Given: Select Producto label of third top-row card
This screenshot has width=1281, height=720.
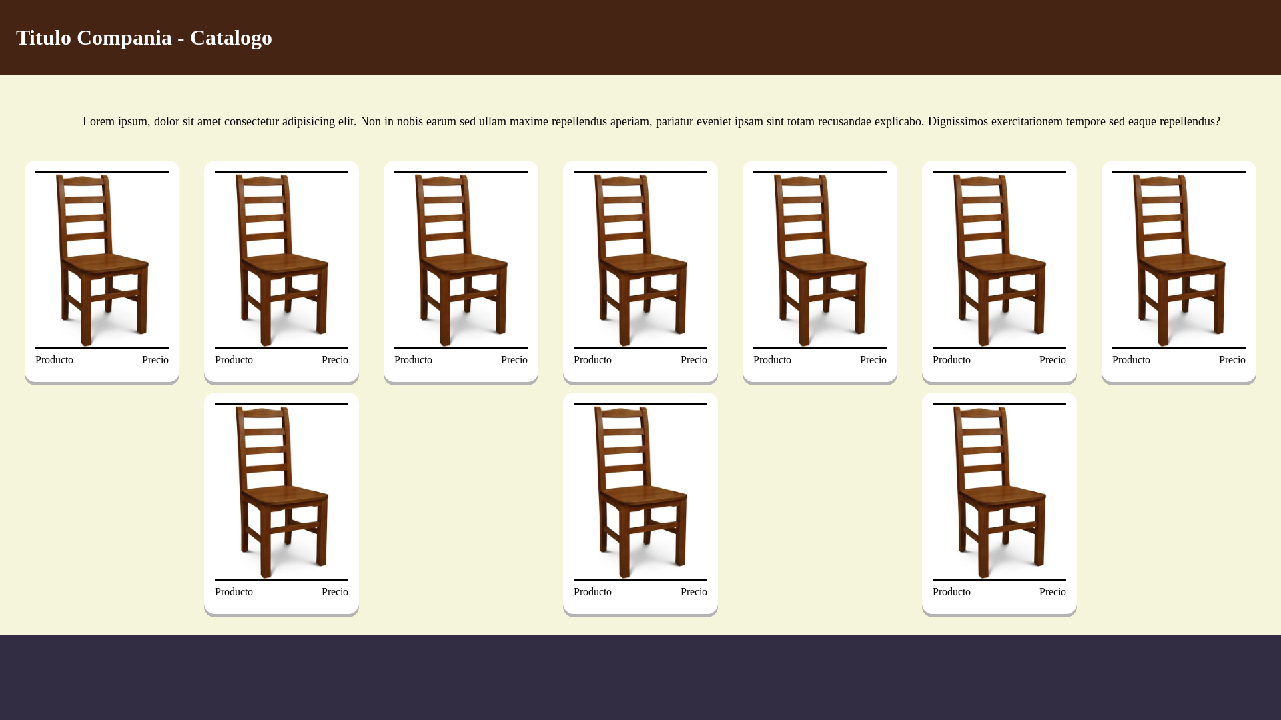Looking at the screenshot, I should click(413, 360).
